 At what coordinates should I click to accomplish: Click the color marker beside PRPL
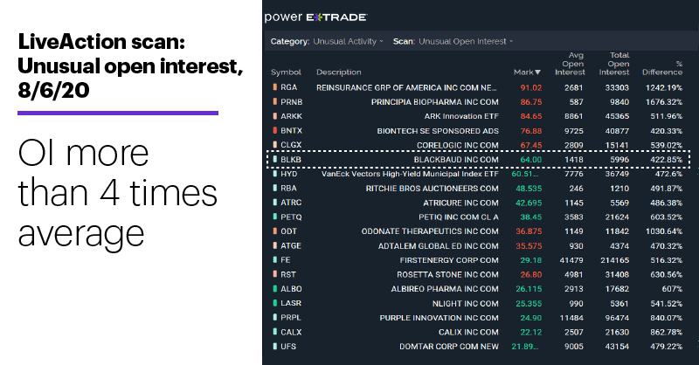tap(275, 317)
